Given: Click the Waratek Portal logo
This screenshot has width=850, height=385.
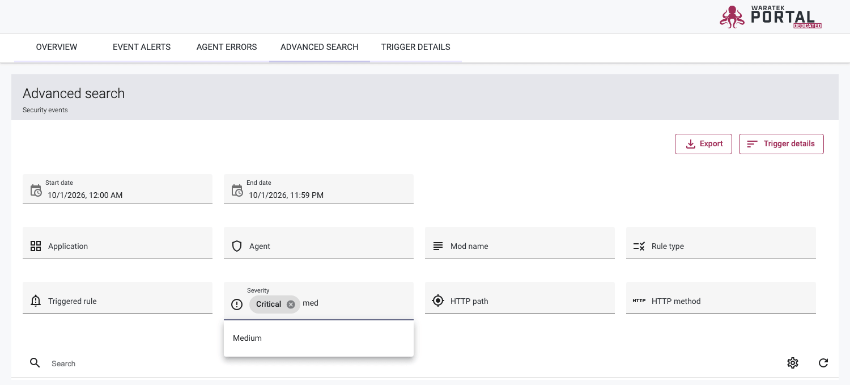Looking at the screenshot, I should 771,17.
